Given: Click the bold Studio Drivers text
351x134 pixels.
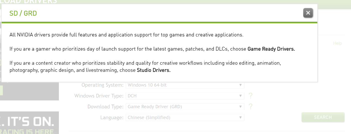Looking at the screenshot, I should click(x=154, y=70).
